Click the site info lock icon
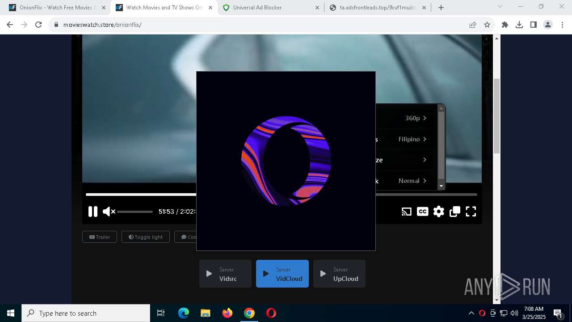Screen dimensions: 572x322 point(56,25)
